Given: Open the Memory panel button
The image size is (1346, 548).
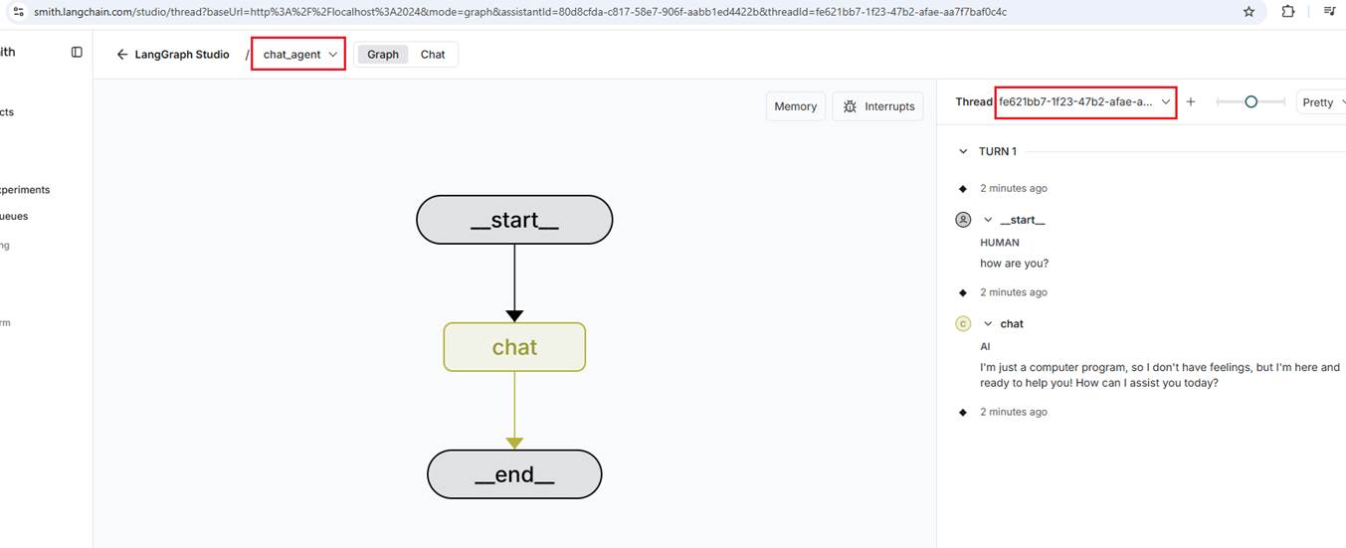Looking at the screenshot, I should (x=796, y=106).
